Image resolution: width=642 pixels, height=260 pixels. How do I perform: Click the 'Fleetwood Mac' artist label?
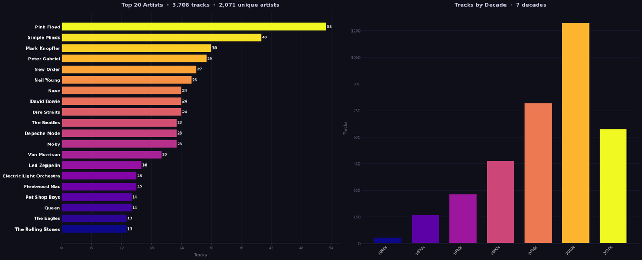click(x=42, y=186)
